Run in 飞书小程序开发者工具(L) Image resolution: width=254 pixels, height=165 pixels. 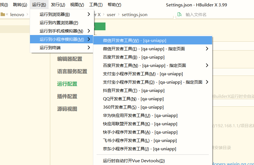tap(153, 141)
